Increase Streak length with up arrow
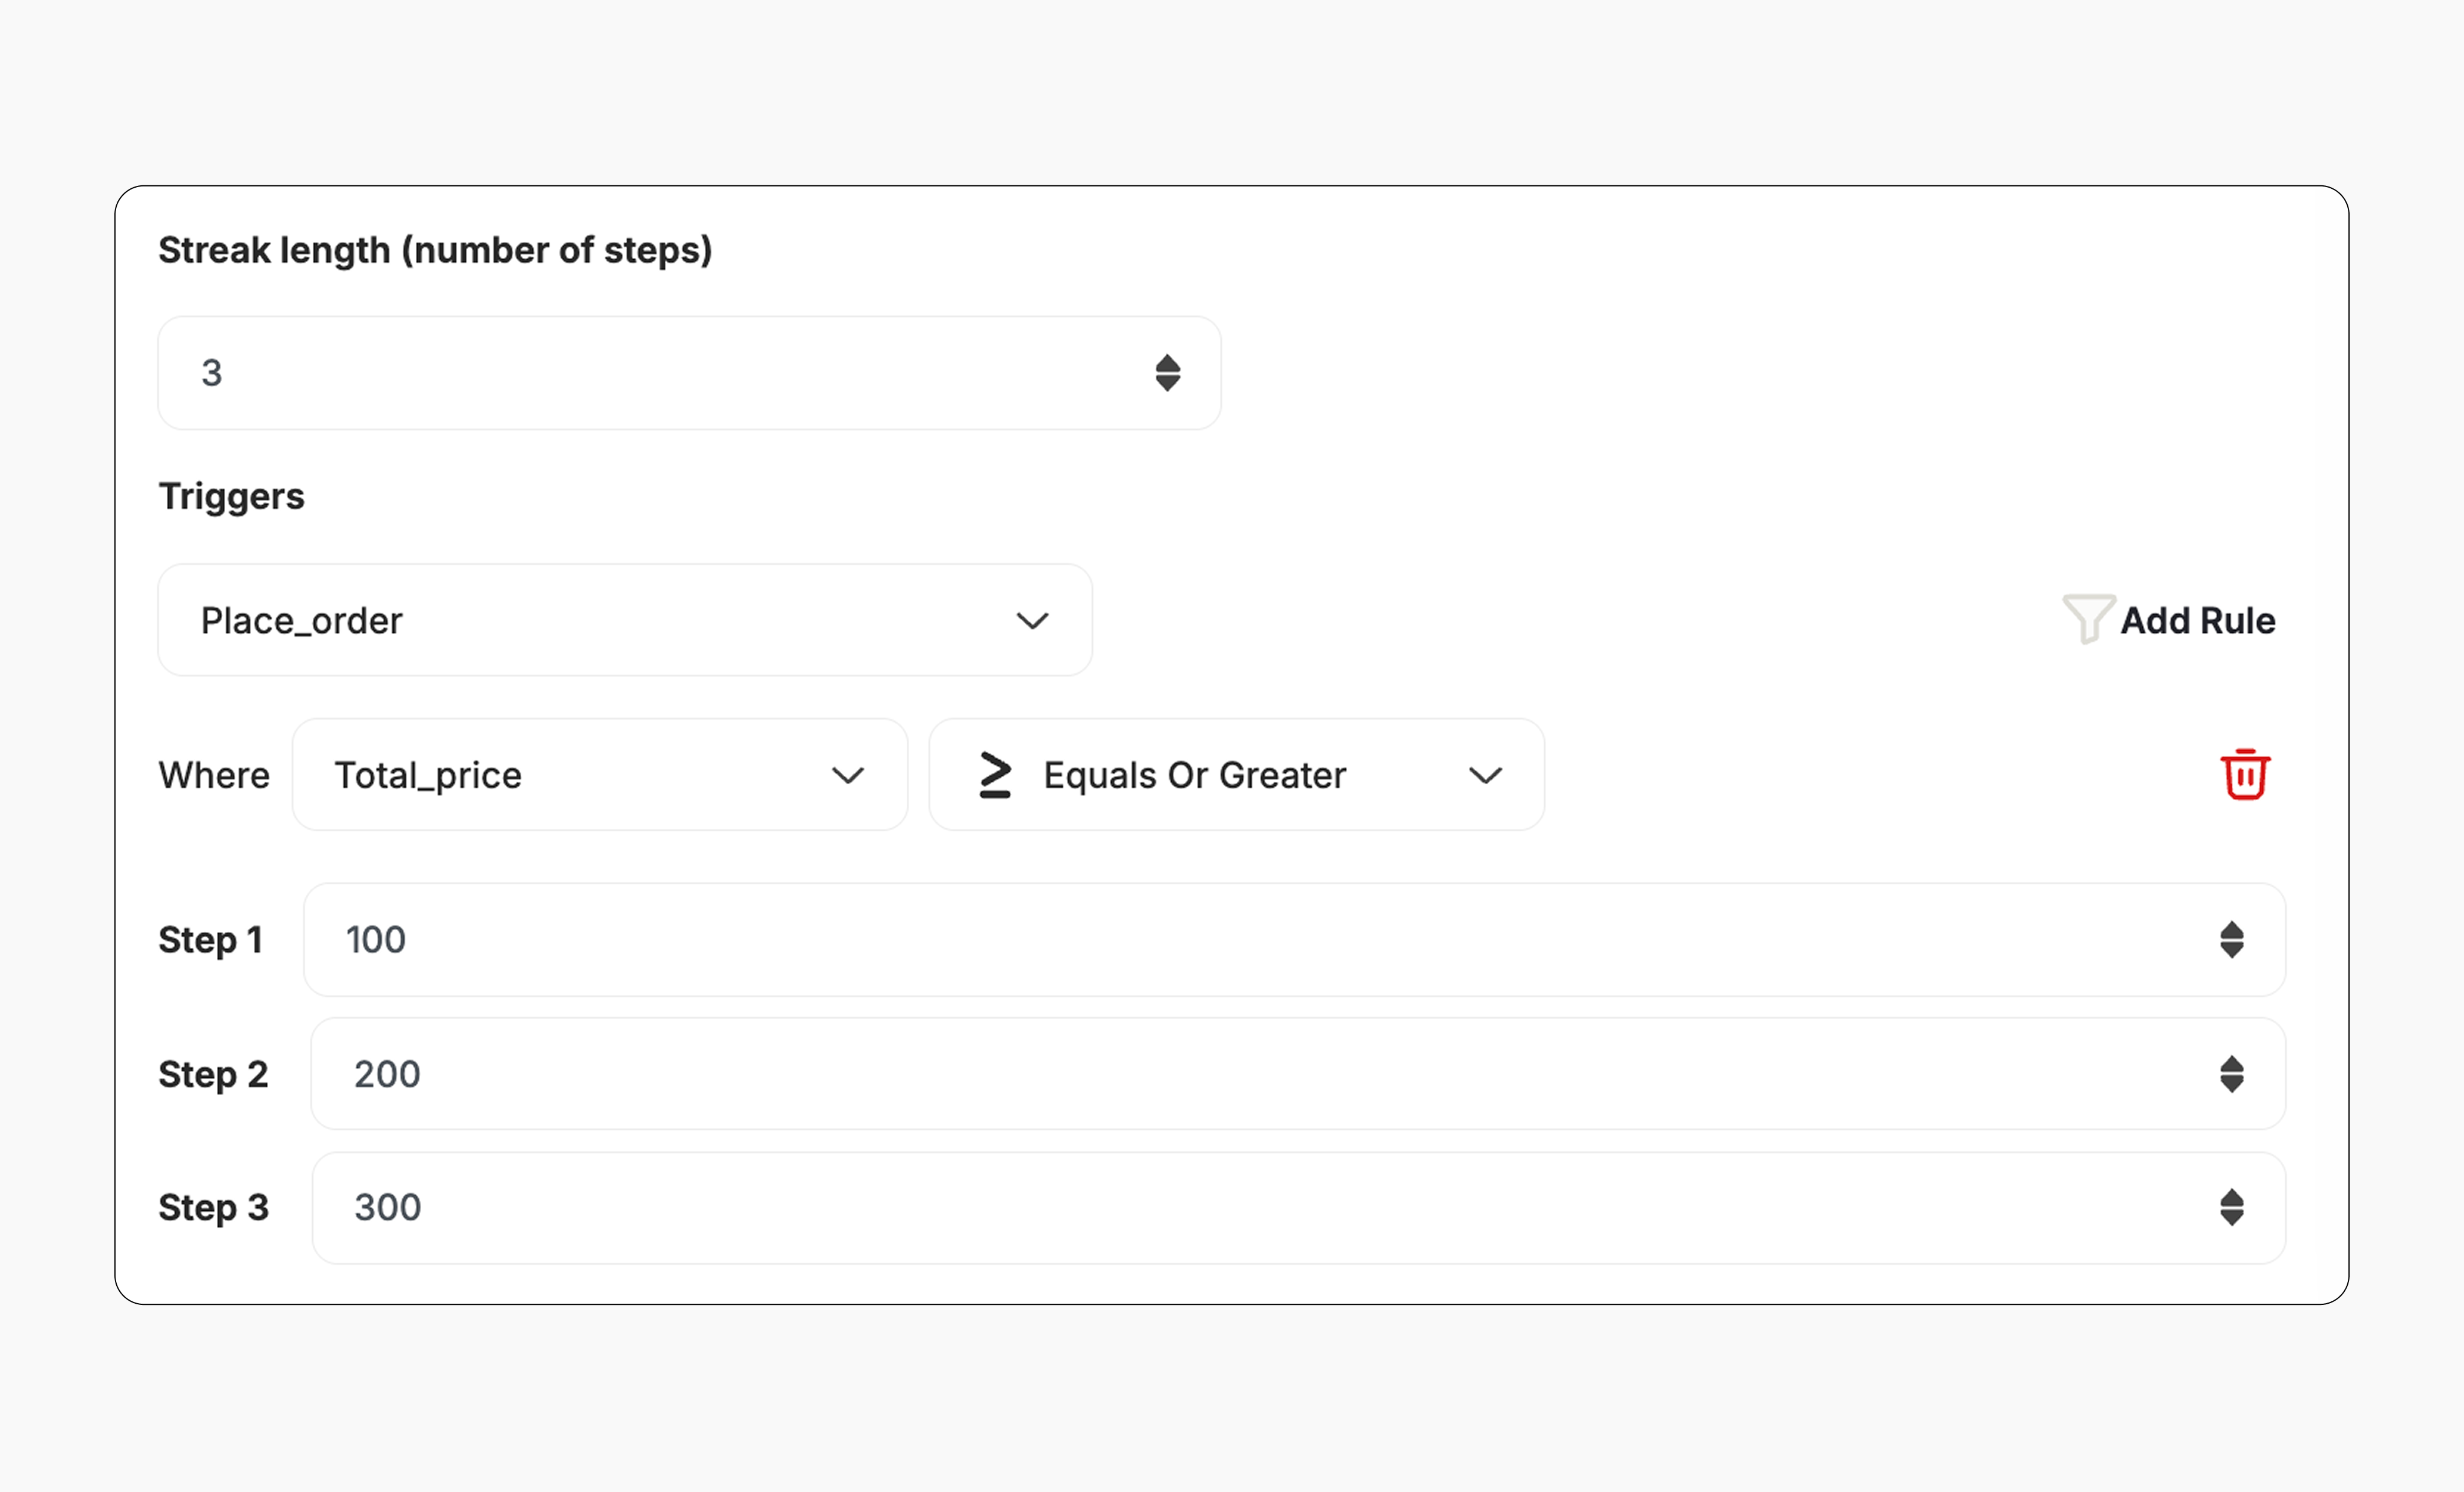2464x1492 pixels. point(1167,363)
